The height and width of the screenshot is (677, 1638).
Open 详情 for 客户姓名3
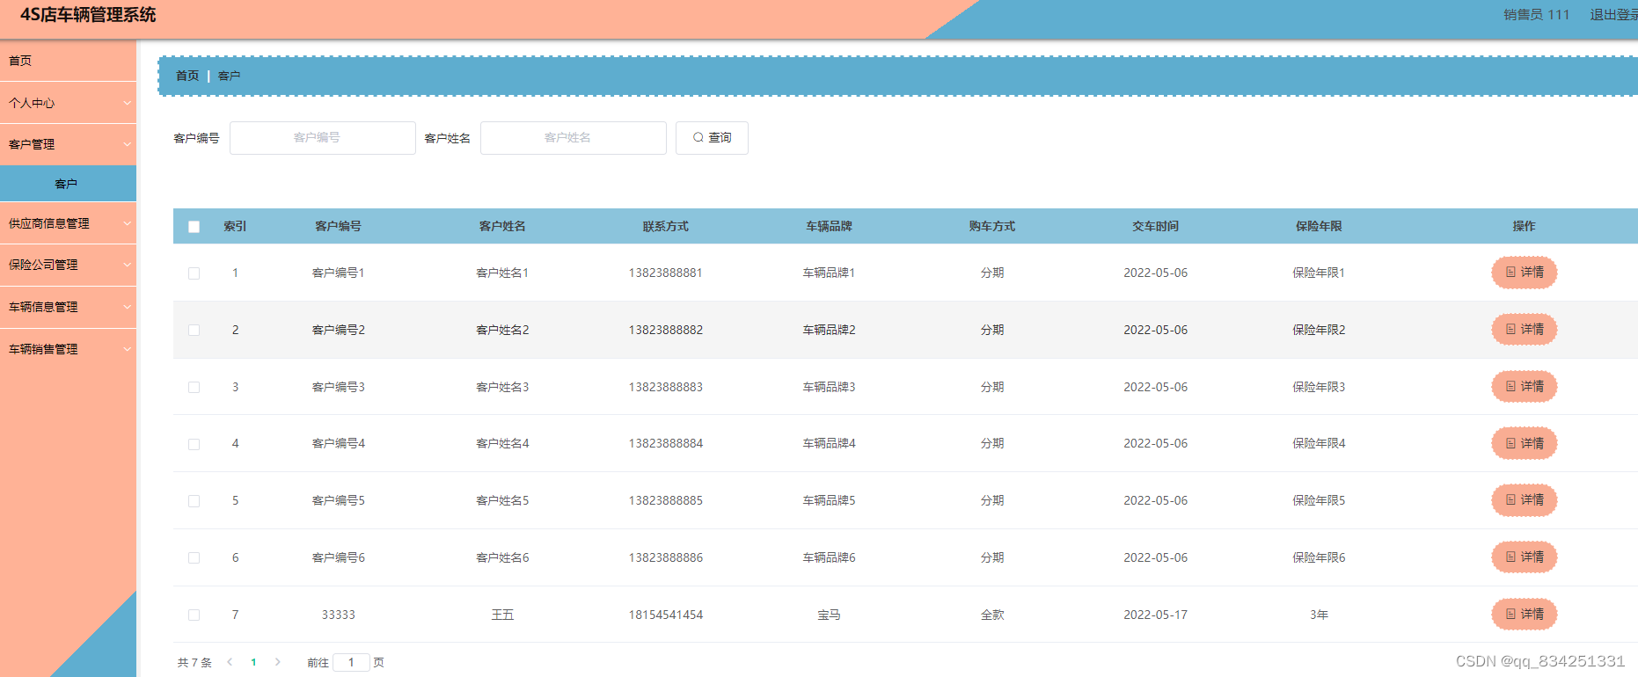(1524, 387)
